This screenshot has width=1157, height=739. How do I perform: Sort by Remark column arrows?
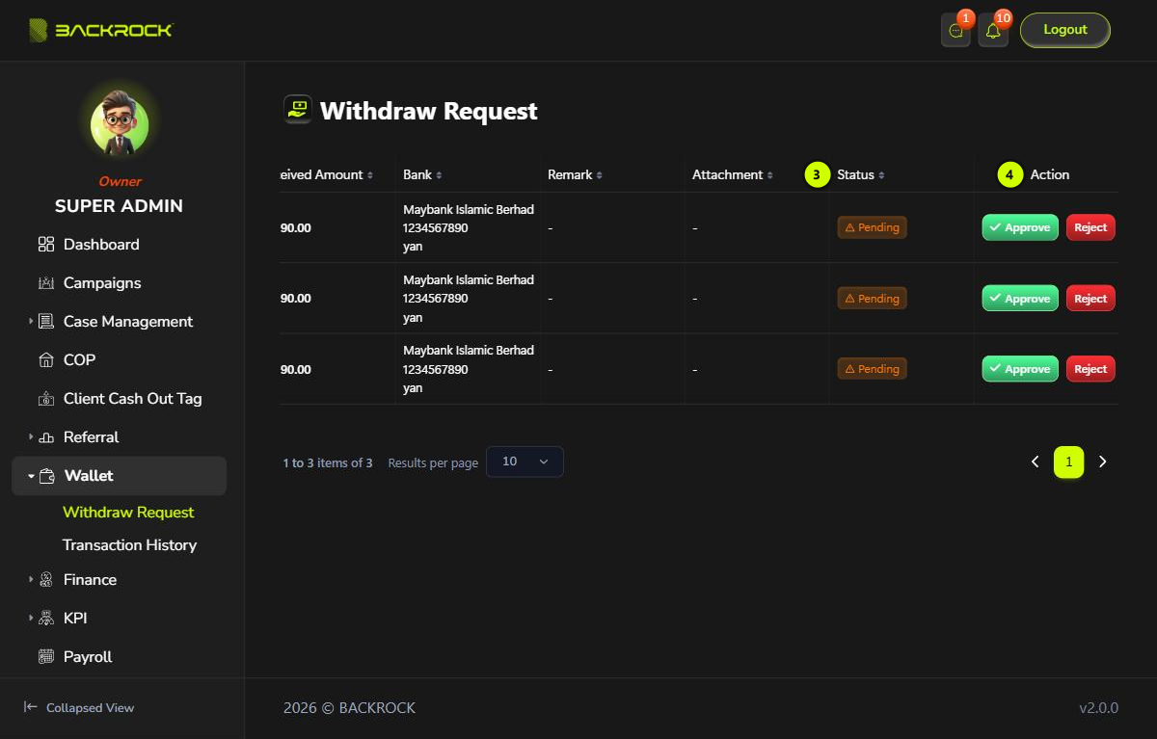point(600,175)
